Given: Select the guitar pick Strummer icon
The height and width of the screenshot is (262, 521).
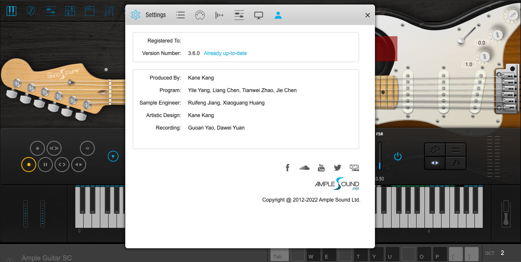Looking at the screenshot, I should coord(30,11).
